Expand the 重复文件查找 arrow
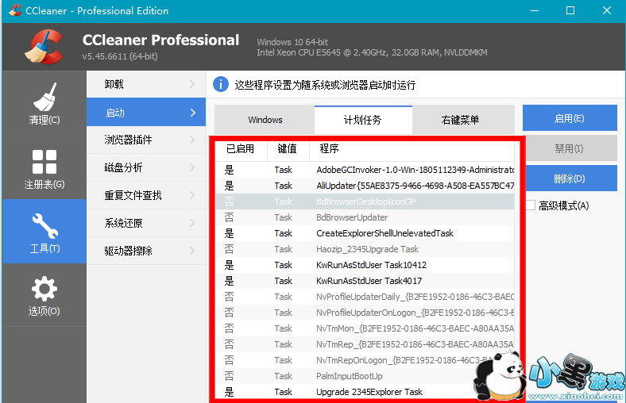The height and width of the screenshot is (403, 626). (192, 195)
